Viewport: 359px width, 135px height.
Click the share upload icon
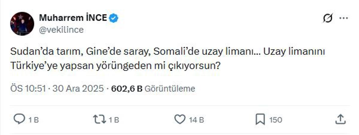340,120
